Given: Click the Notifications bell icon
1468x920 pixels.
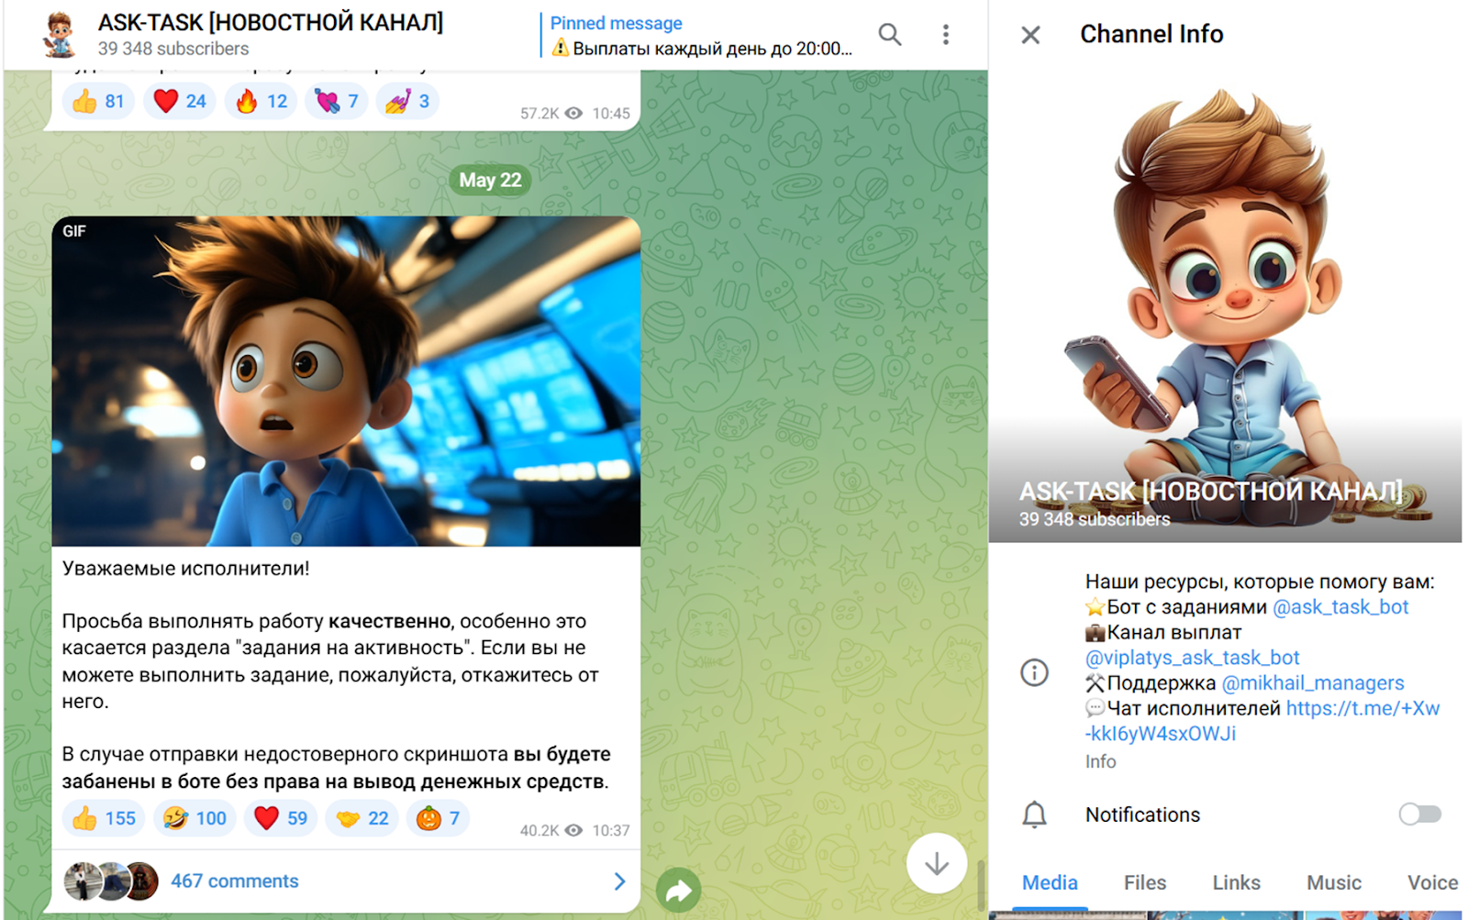Looking at the screenshot, I should point(1034,815).
